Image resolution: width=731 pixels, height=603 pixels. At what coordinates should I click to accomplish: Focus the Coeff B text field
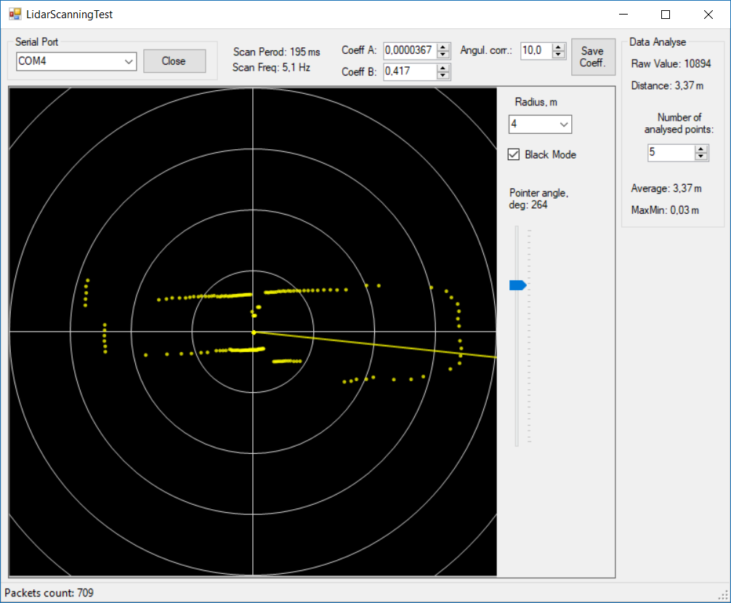(x=408, y=71)
